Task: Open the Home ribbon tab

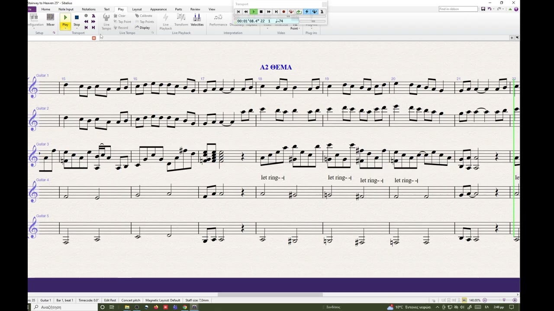Action: (x=45, y=9)
